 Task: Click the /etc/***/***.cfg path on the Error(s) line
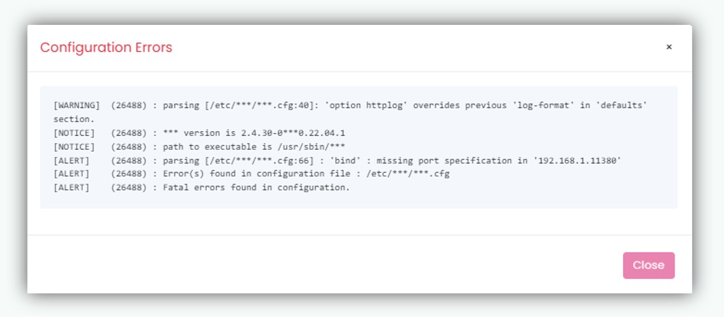pyautogui.click(x=407, y=174)
